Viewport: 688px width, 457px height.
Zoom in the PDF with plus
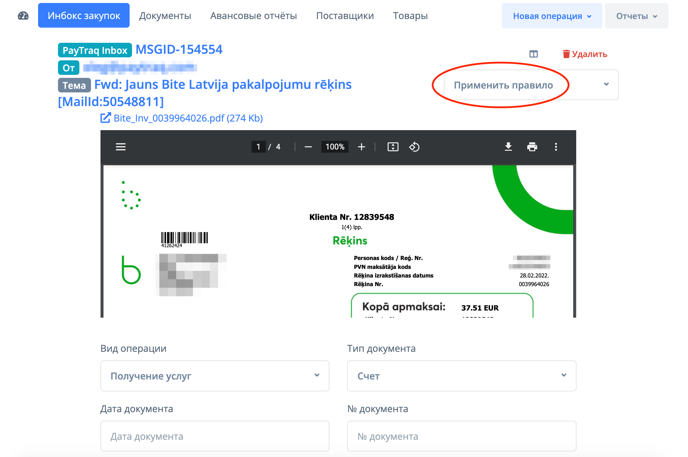coord(361,147)
